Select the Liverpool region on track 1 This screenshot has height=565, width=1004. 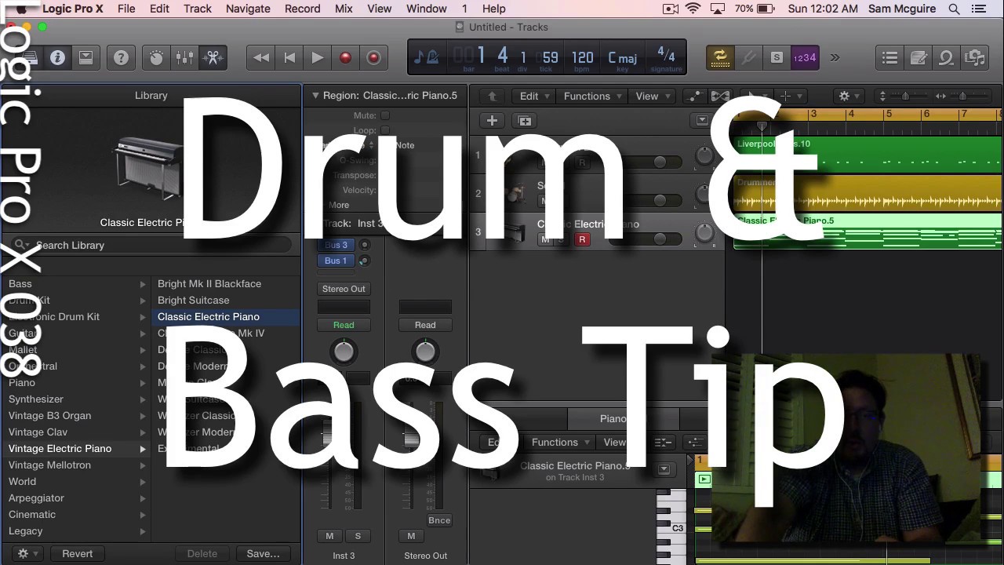click(868, 154)
